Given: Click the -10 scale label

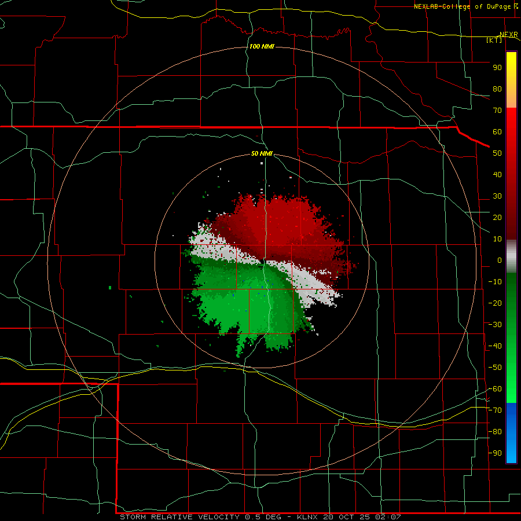Looking at the screenshot, I should (x=495, y=282).
